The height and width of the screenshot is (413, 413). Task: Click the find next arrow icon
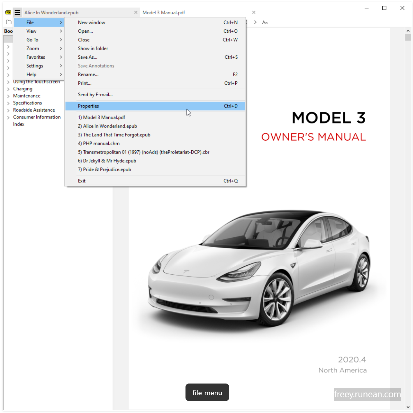click(255, 22)
